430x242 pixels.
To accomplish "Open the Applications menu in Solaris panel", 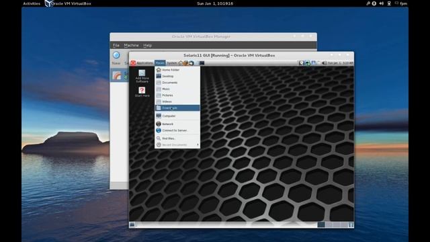I will click(x=144, y=63).
